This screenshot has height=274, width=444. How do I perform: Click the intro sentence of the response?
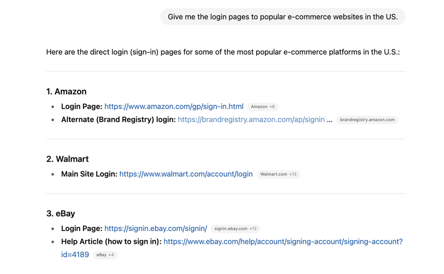pyautogui.click(x=223, y=52)
